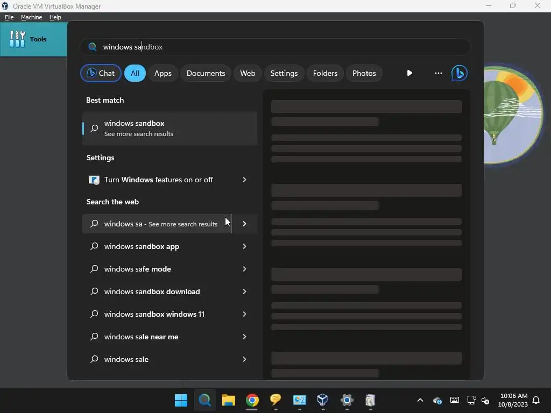The image size is (551, 413).
Task: Switch to the Settings filter
Action: [284, 73]
